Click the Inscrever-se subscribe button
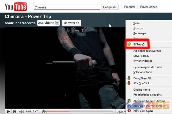172x114 pixels. (x=72, y=23)
